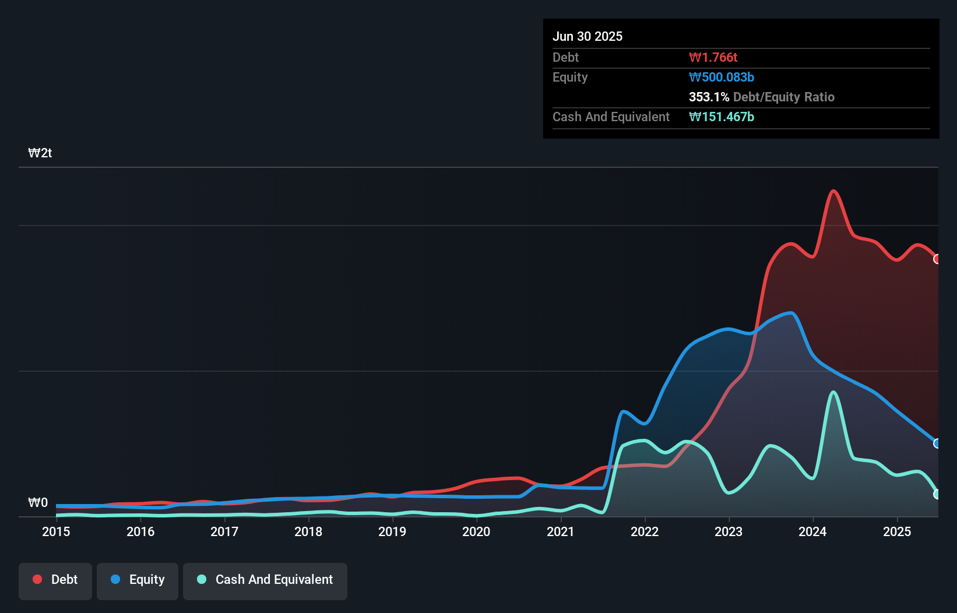957x613 pixels.
Task: Select the teal Cash endpoint marker on chart
Action: click(937, 494)
